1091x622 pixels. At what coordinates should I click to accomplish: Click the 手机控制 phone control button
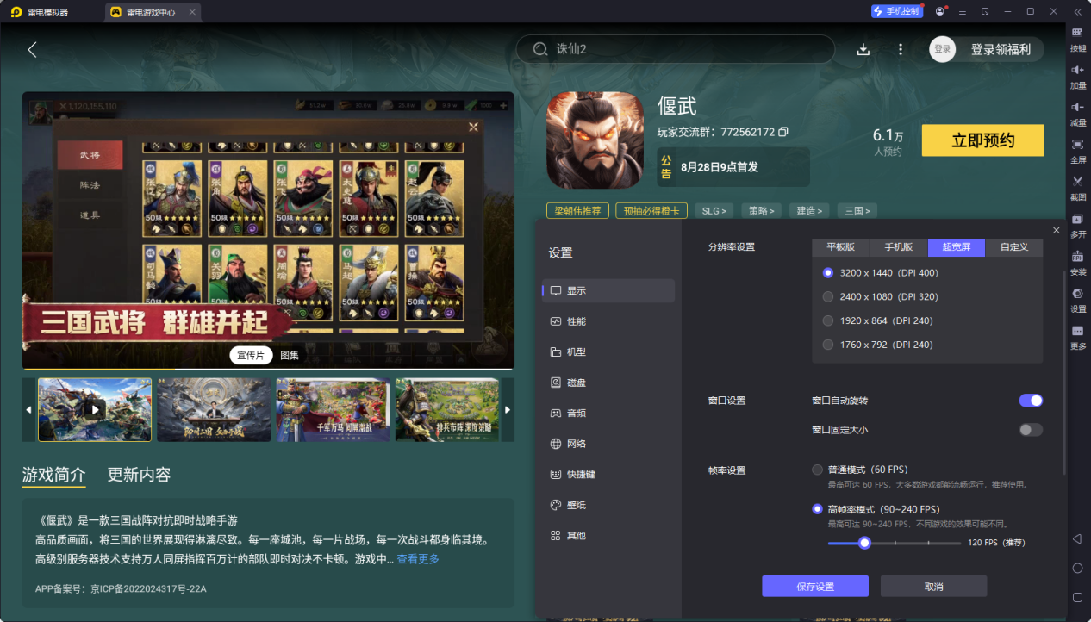(x=896, y=11)
